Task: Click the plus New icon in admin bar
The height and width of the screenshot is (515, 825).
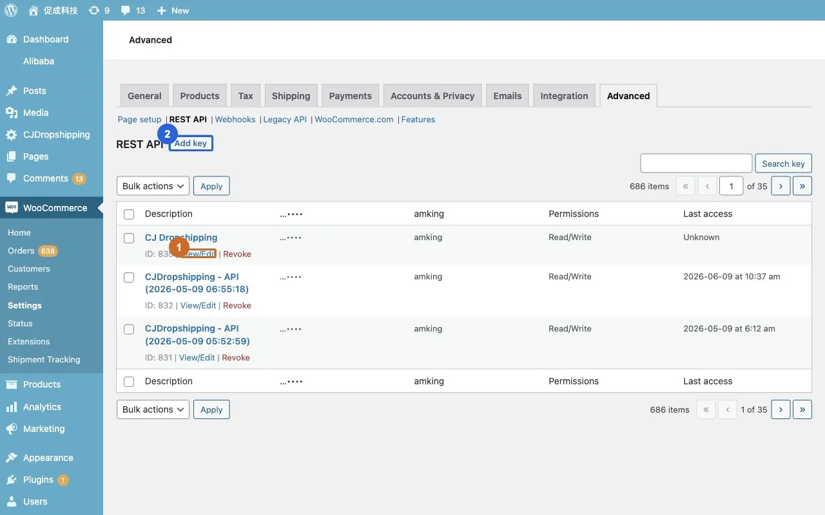Action: [x=162, y=10]
